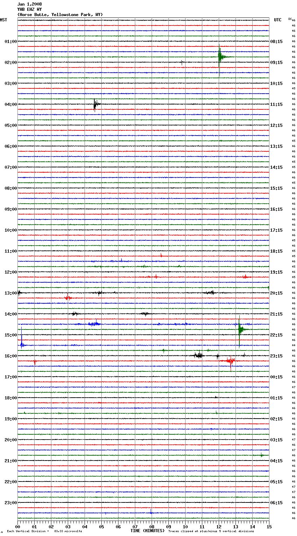Click the 10 minute axis tick label
297x536 pixels.
tap(186, 527)
